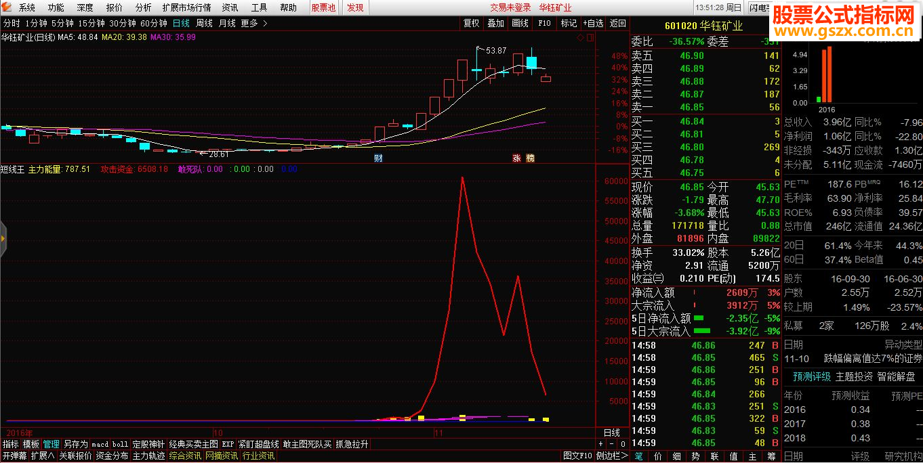Select boll indicator

click(120, 444)
